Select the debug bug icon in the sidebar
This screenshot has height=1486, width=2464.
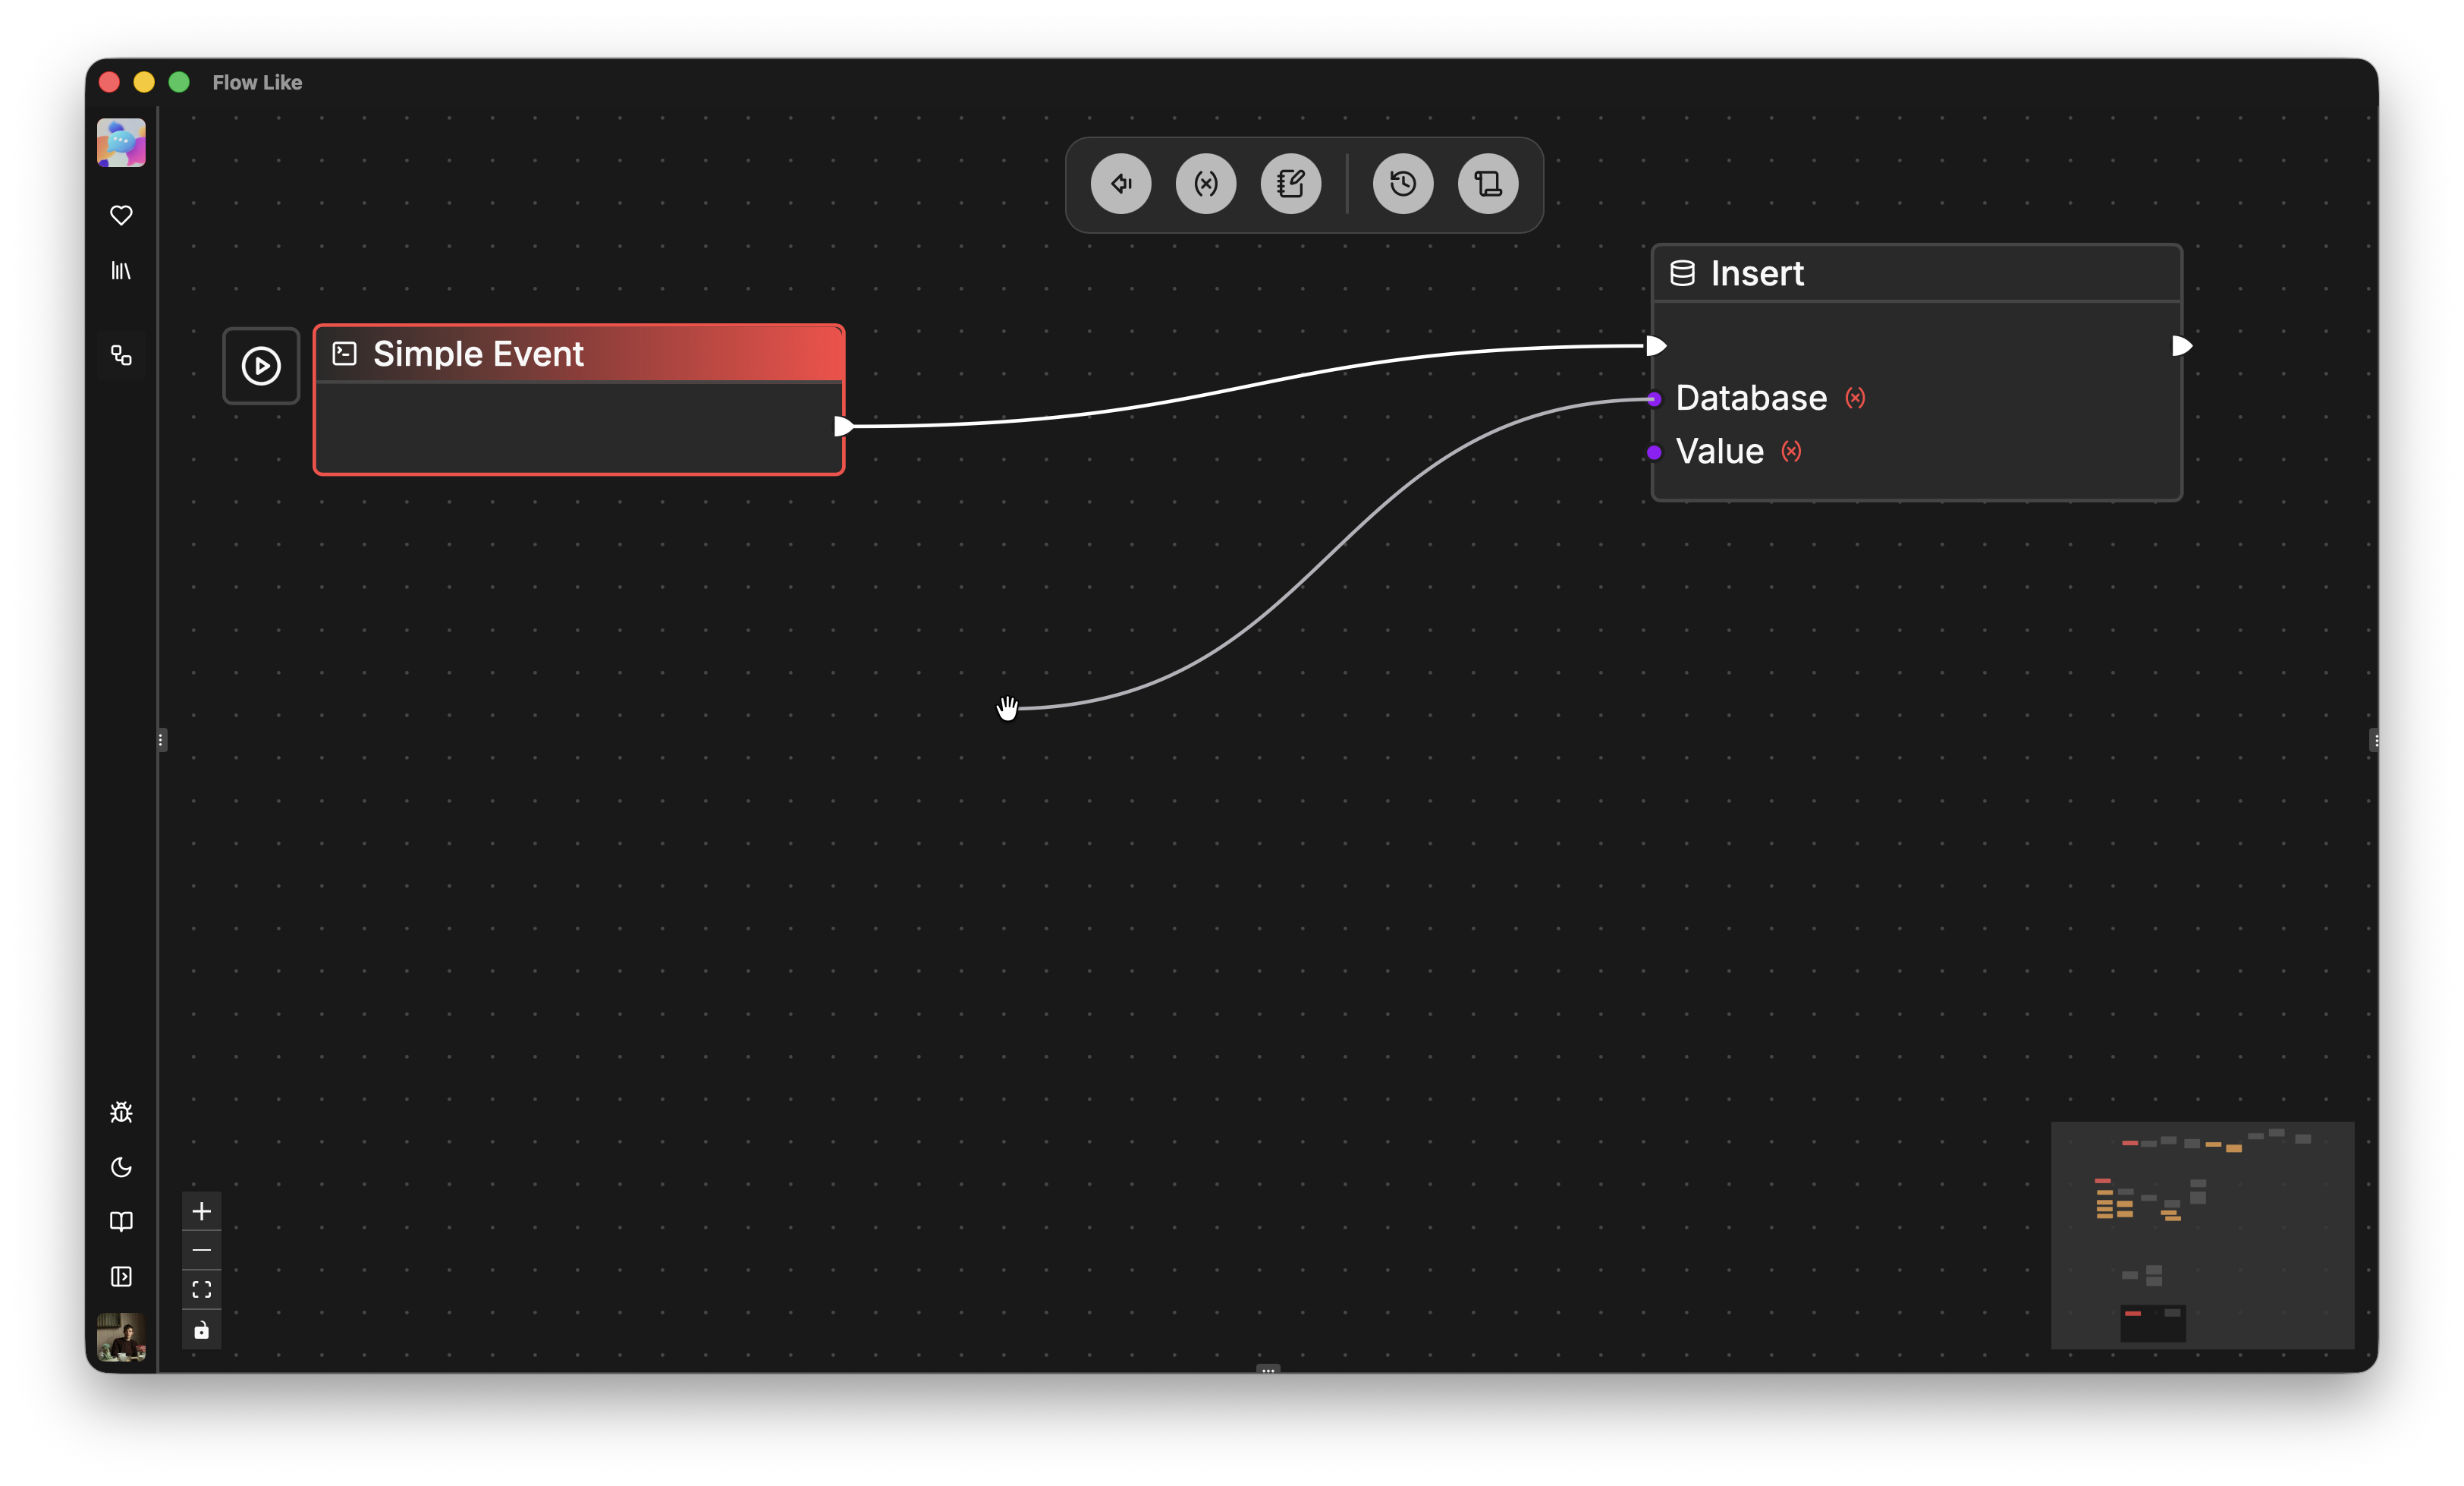coord(121,1112)
